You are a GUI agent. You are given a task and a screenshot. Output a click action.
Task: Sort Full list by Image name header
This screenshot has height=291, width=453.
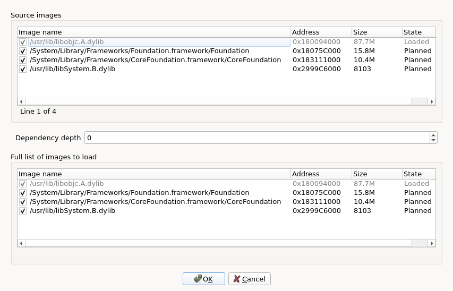point(154,174)
